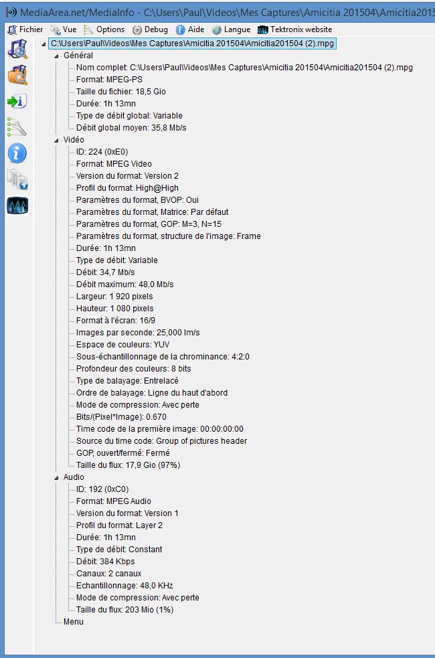Image resolution: width=435 pixels, height=658 pixels.
Task: Click the blue info about icon in sidebar
Action: (17, 153)
